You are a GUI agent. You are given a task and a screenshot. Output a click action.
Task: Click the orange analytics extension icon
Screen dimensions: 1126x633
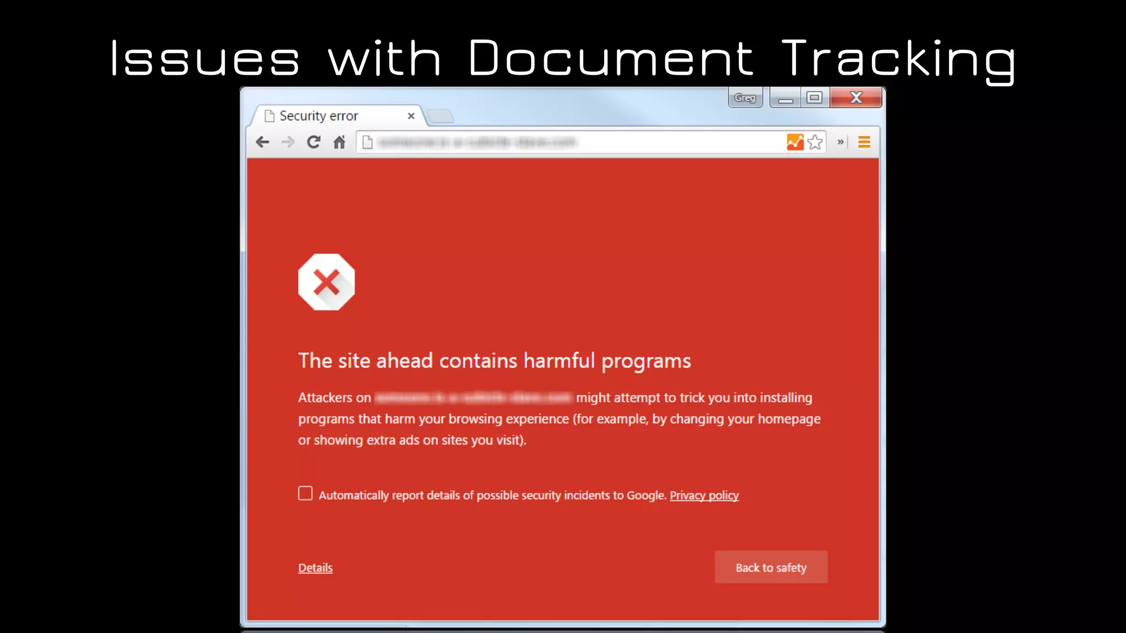coord(795,142)
